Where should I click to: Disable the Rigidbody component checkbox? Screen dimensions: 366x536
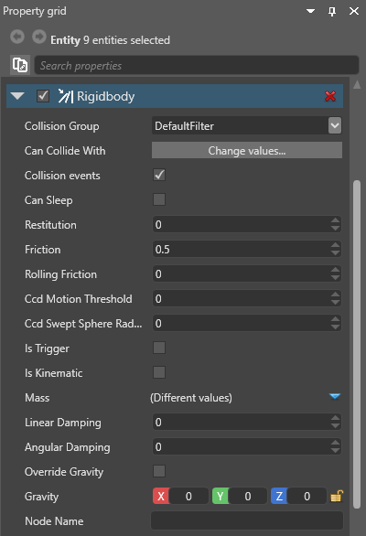43,96
